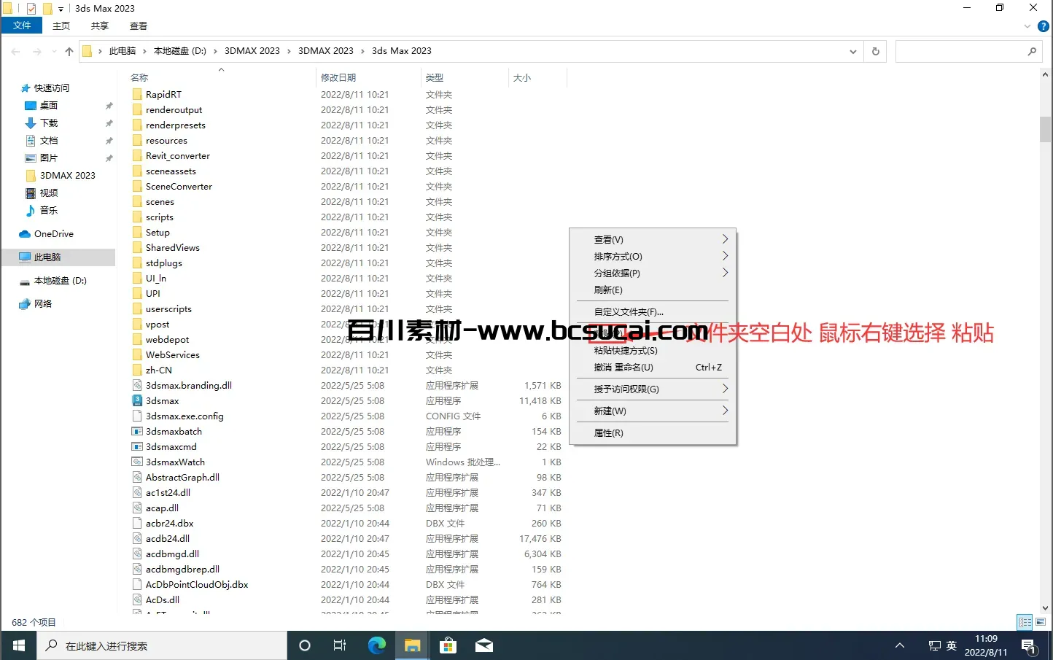Screen dimensions: 1053x660
Task: Click 此电脑 in the address bar breadcrumb
Action: (123, 51)
